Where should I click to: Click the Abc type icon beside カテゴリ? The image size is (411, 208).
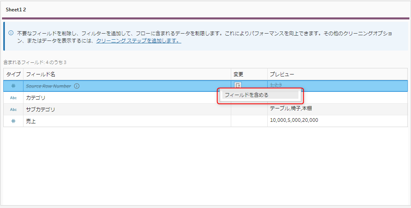pos(13,98)
